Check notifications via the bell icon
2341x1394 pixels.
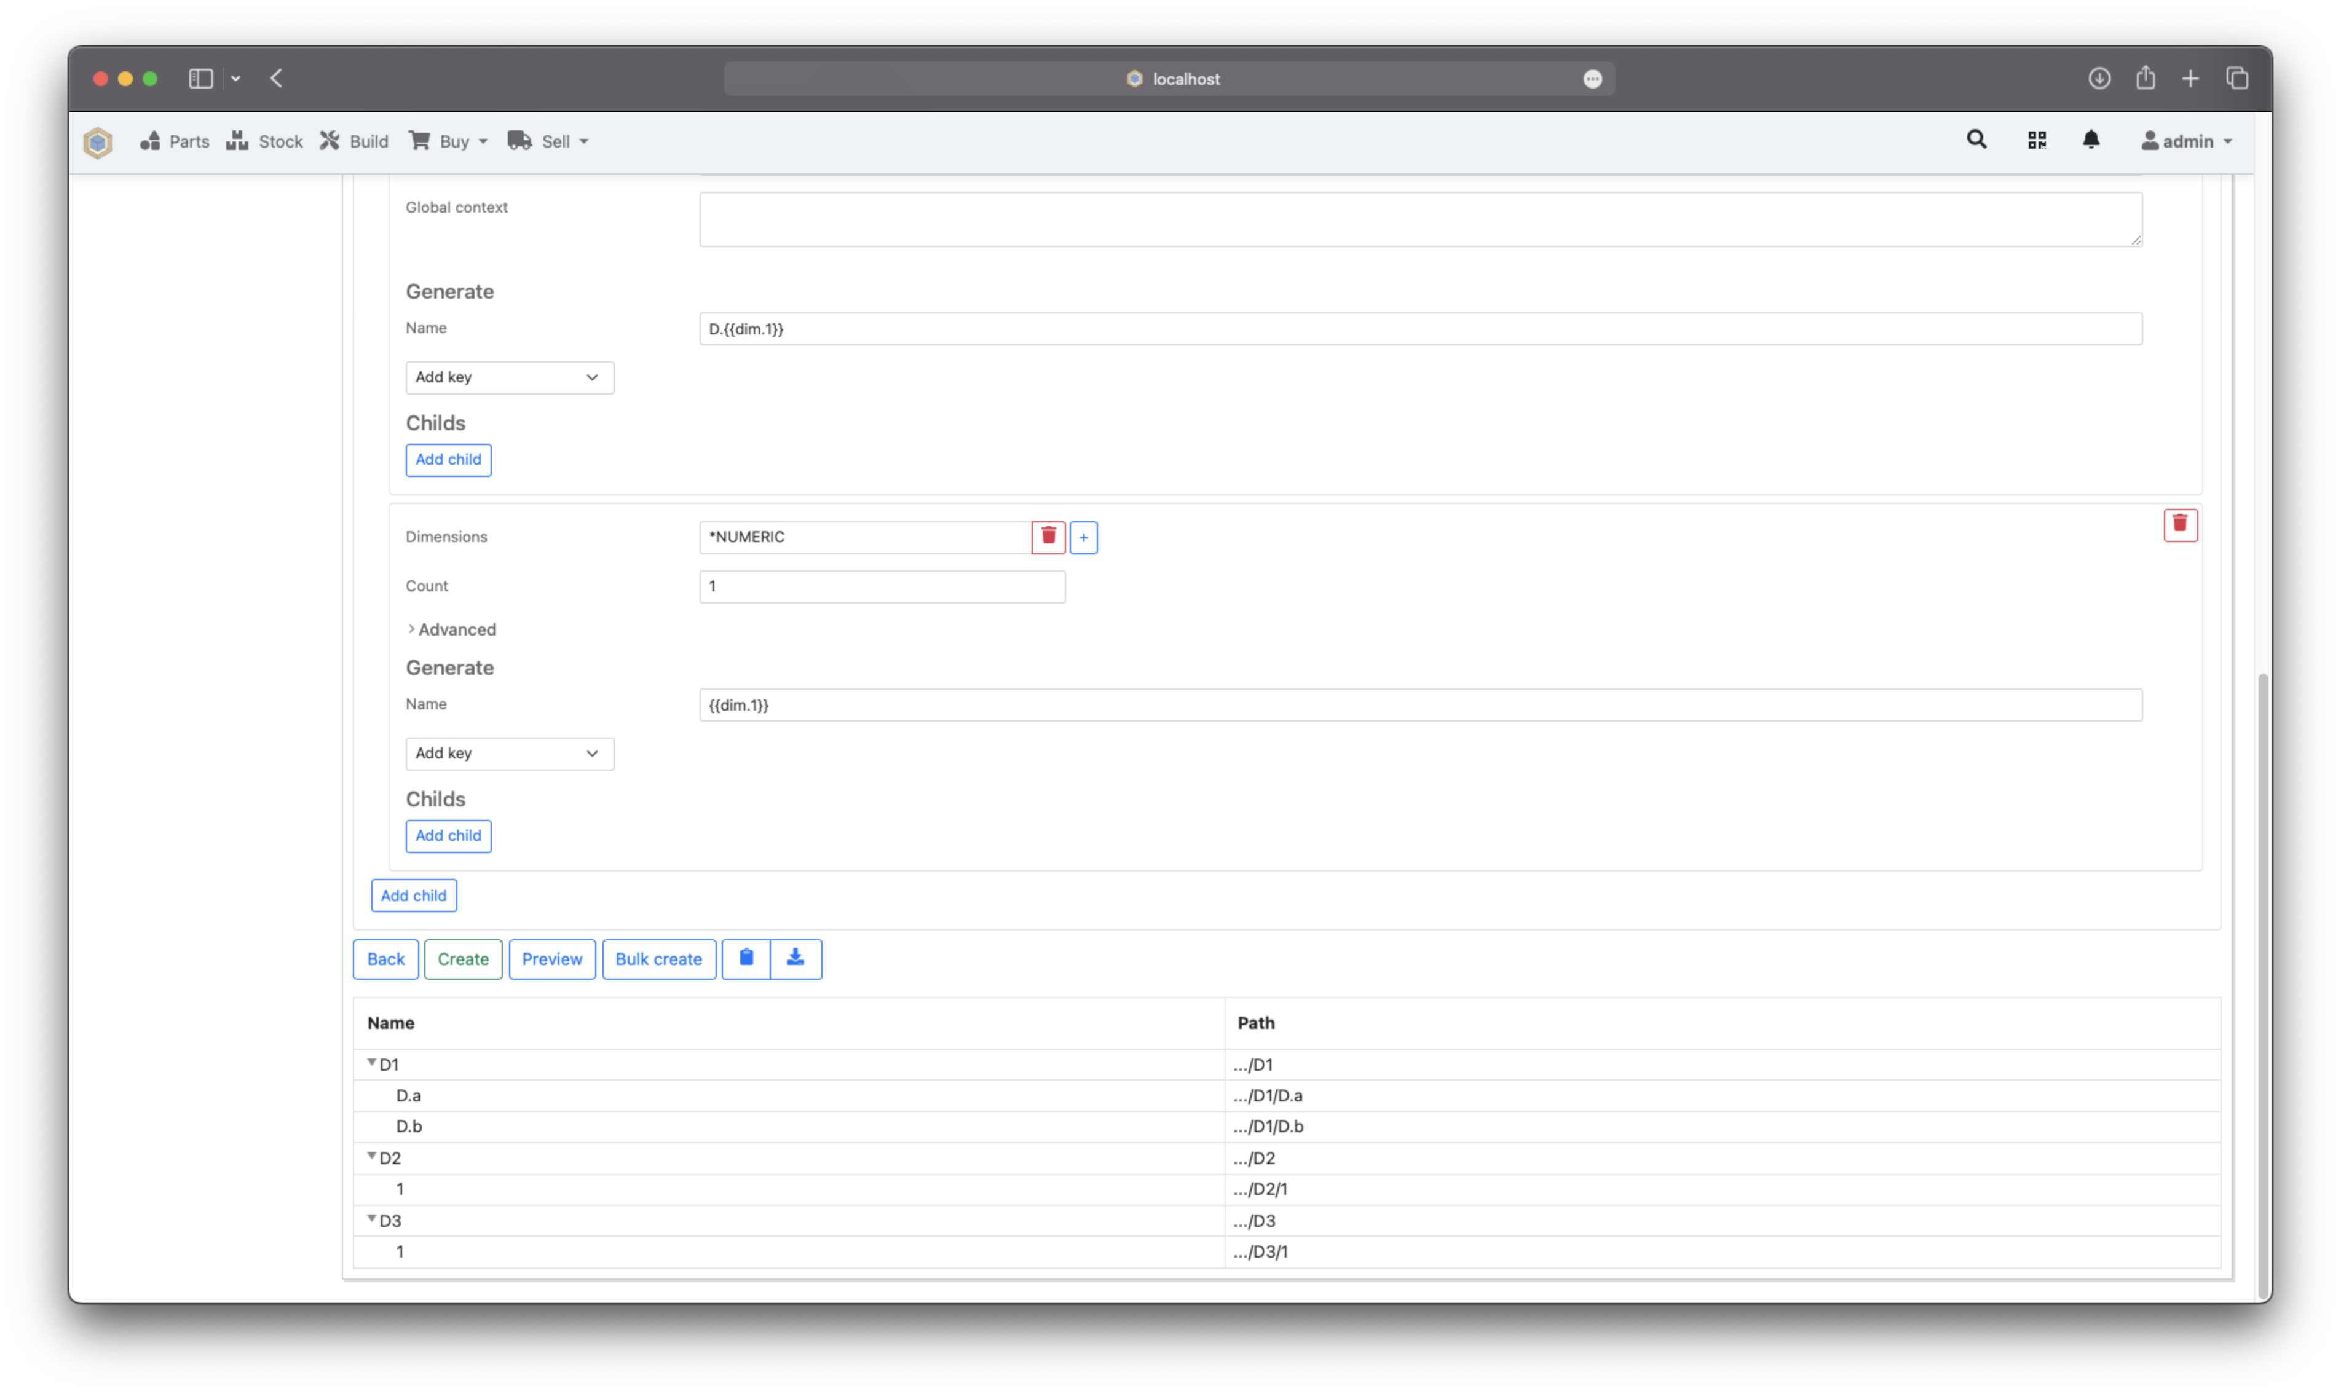click(x=2091, y=139)
